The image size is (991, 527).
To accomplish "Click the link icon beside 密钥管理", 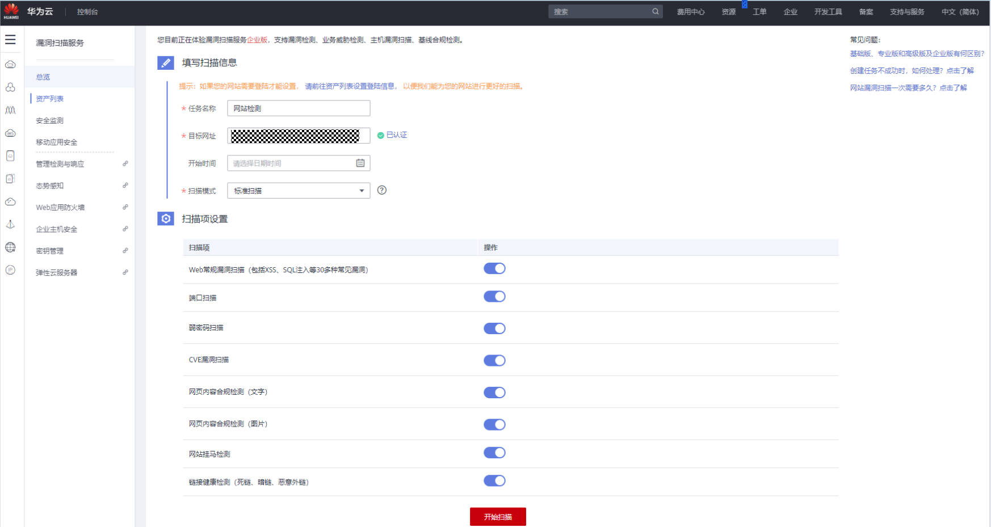I will tap(125, 250).
